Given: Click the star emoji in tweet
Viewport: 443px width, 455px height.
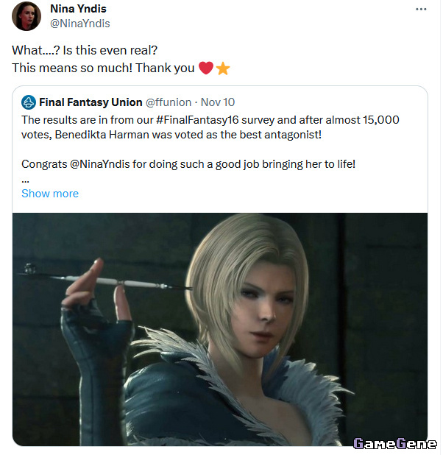Looking at the screenshot, I should (223, 68).
